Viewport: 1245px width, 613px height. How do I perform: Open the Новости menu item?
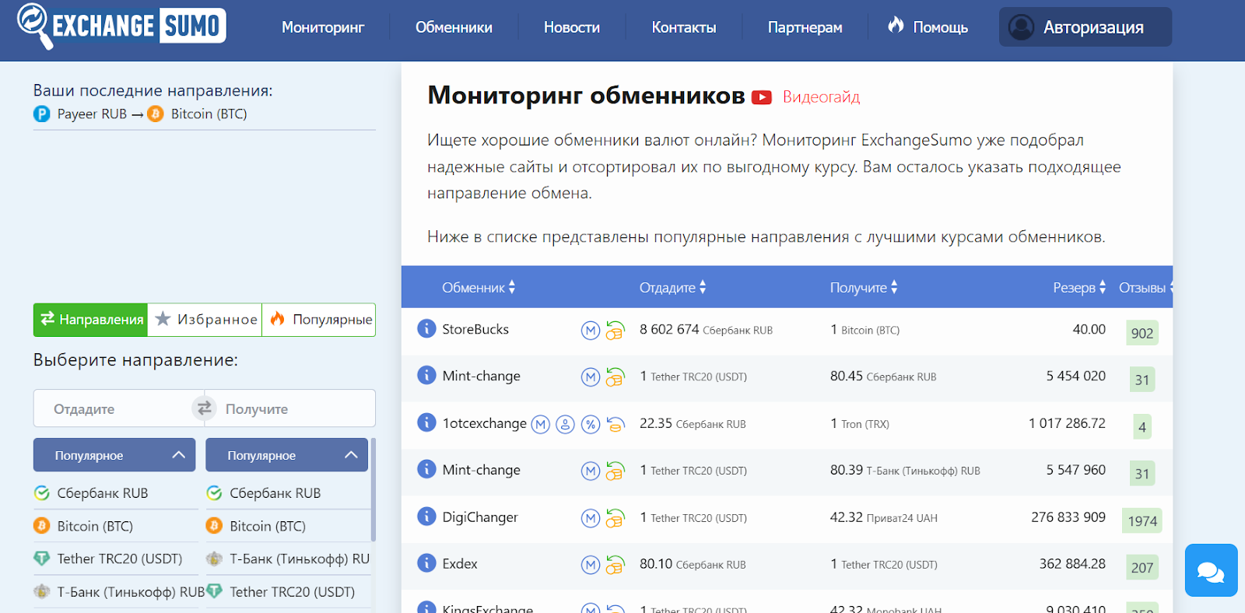[x=572, y=27]
